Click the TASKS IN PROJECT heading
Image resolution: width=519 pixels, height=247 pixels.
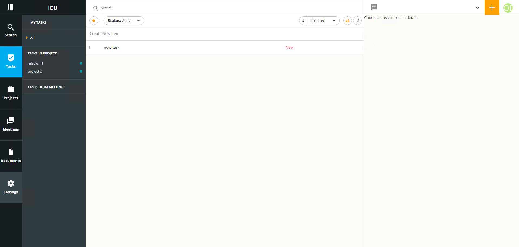tap(43, 53)
